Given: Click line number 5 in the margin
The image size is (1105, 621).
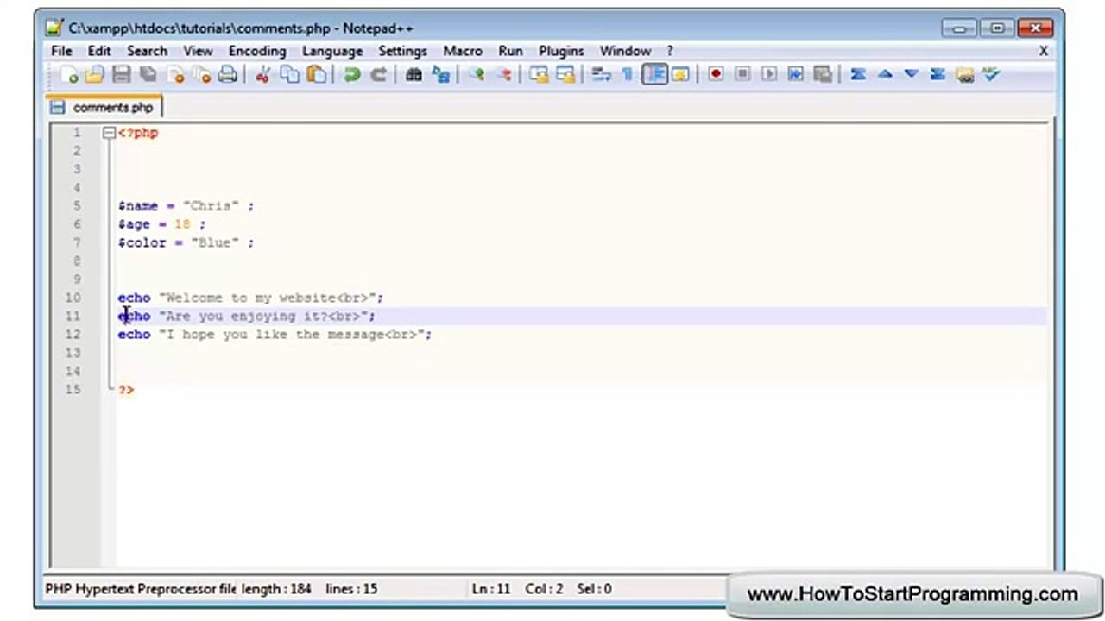Looking at the screenshot, I should pyautogui.click(x=77, y=206).
